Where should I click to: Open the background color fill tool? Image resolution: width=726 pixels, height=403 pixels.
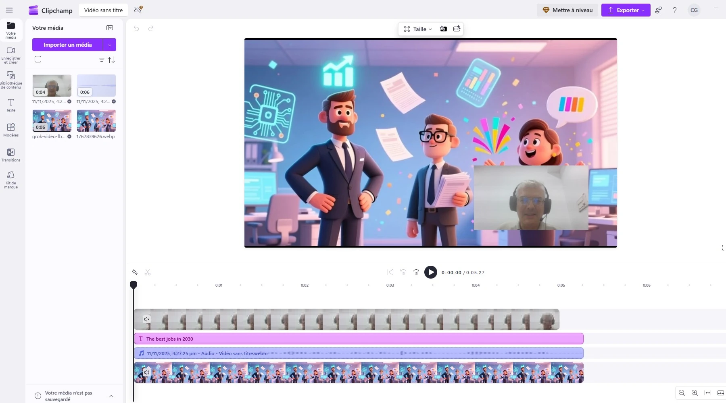[x=444, y=29]
